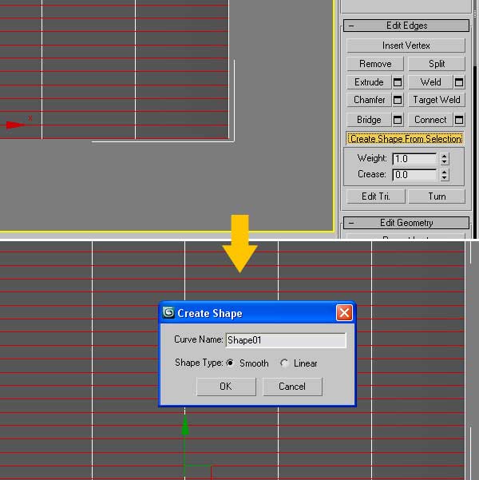Open Extrude settings dialog box icon
479x480 pixels.
tap(398, 82)
